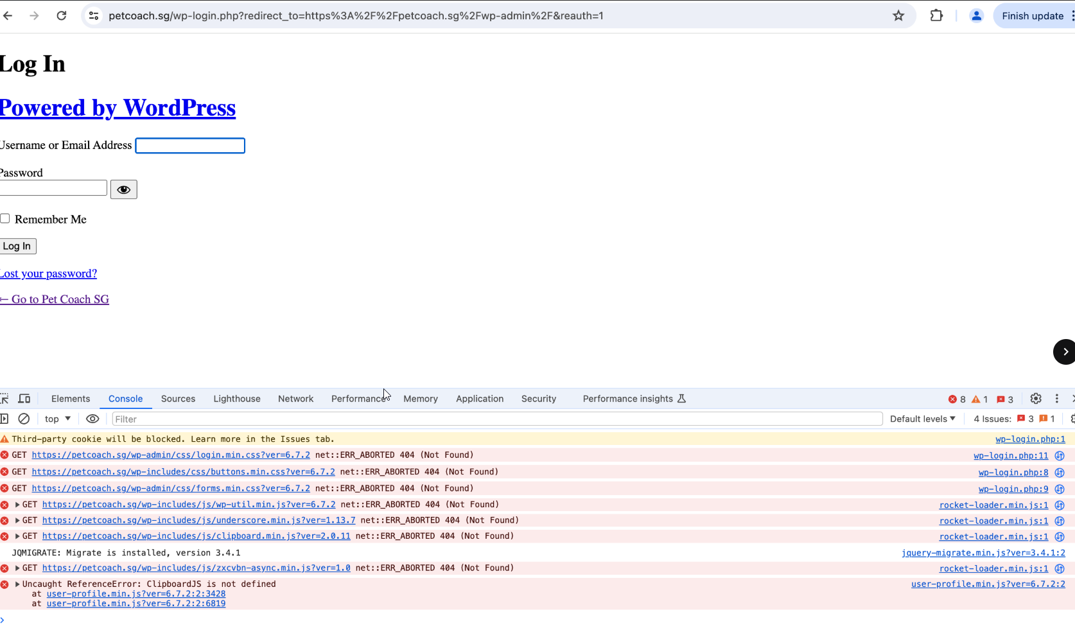Check the Remember Me checkbox
Screen dimensions: 1075x637
tap(5, 218)
